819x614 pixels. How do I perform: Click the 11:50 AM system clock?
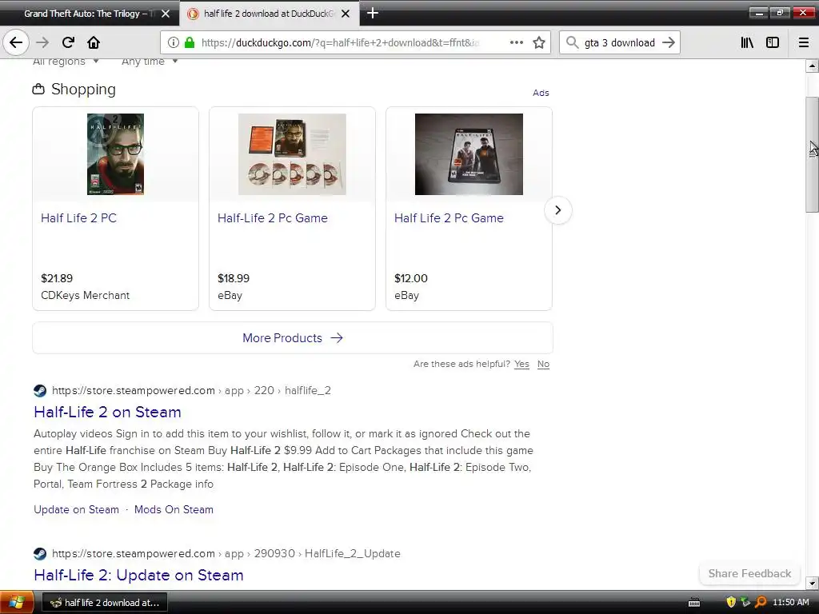(791, 602)
